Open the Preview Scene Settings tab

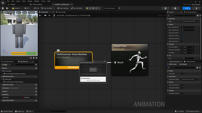pyautogui.click(x=191, y=12)
